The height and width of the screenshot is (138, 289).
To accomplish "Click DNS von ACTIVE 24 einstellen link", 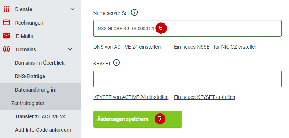I will pos(127,47).
